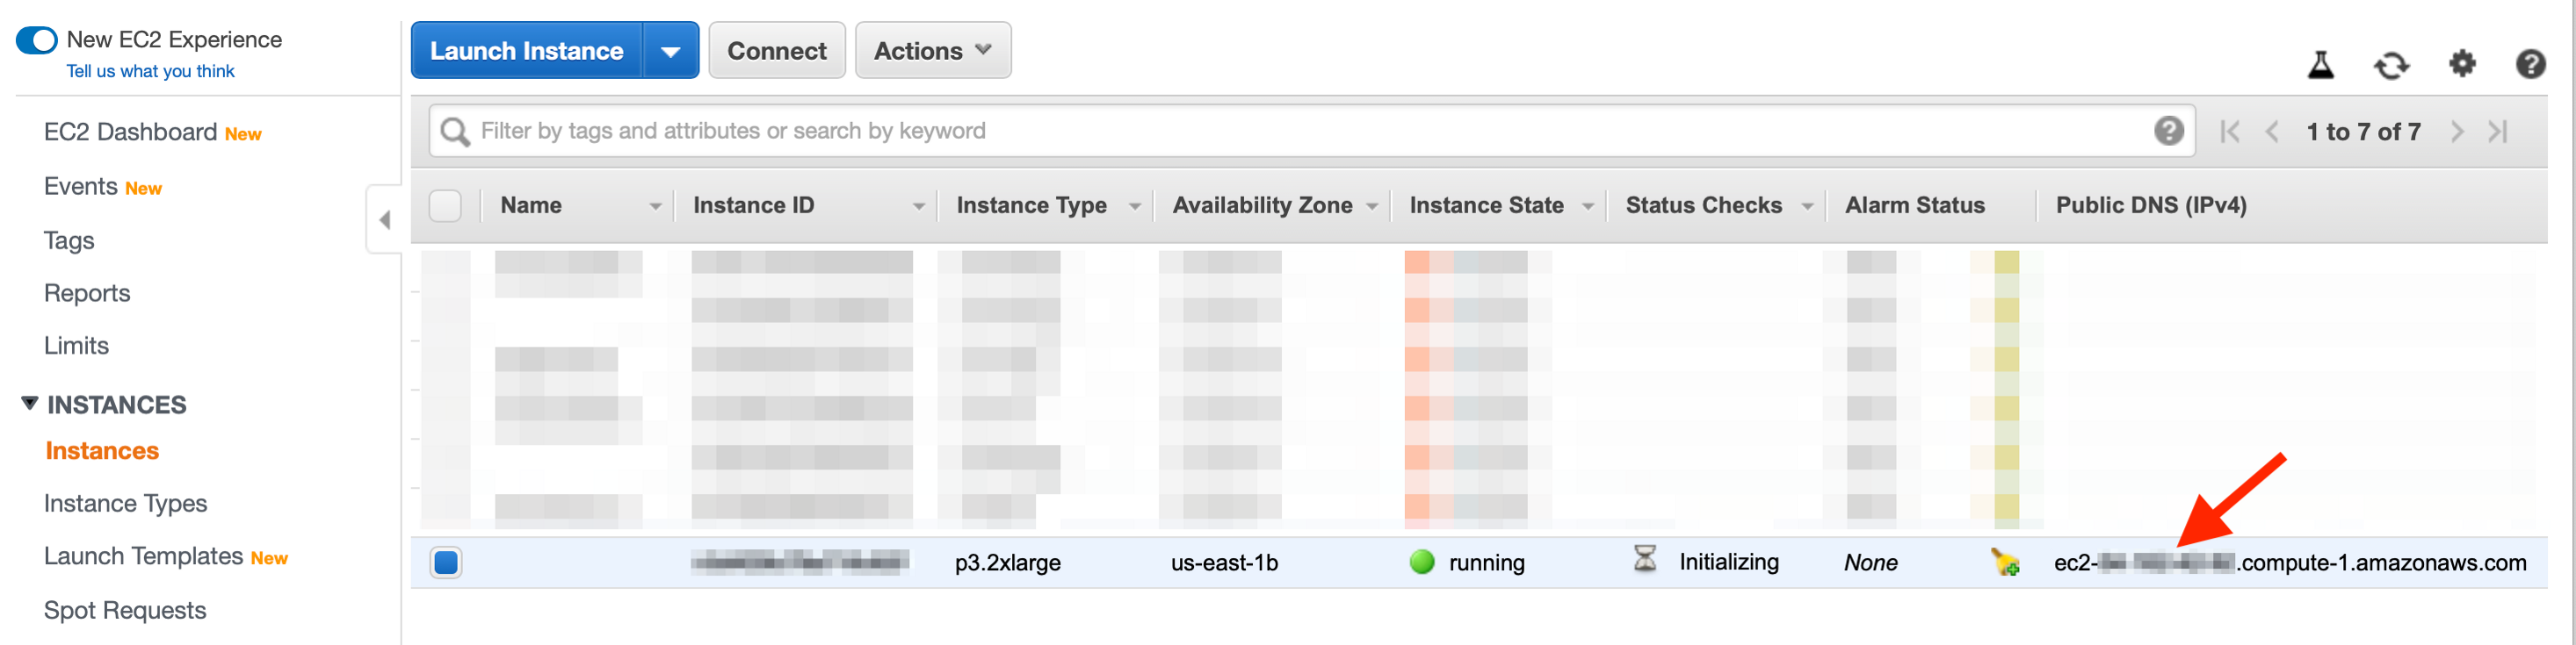The width and height of the screenshot is (2576, 645).
Task: Select Instances in sidebar
Action: (102, 451)
